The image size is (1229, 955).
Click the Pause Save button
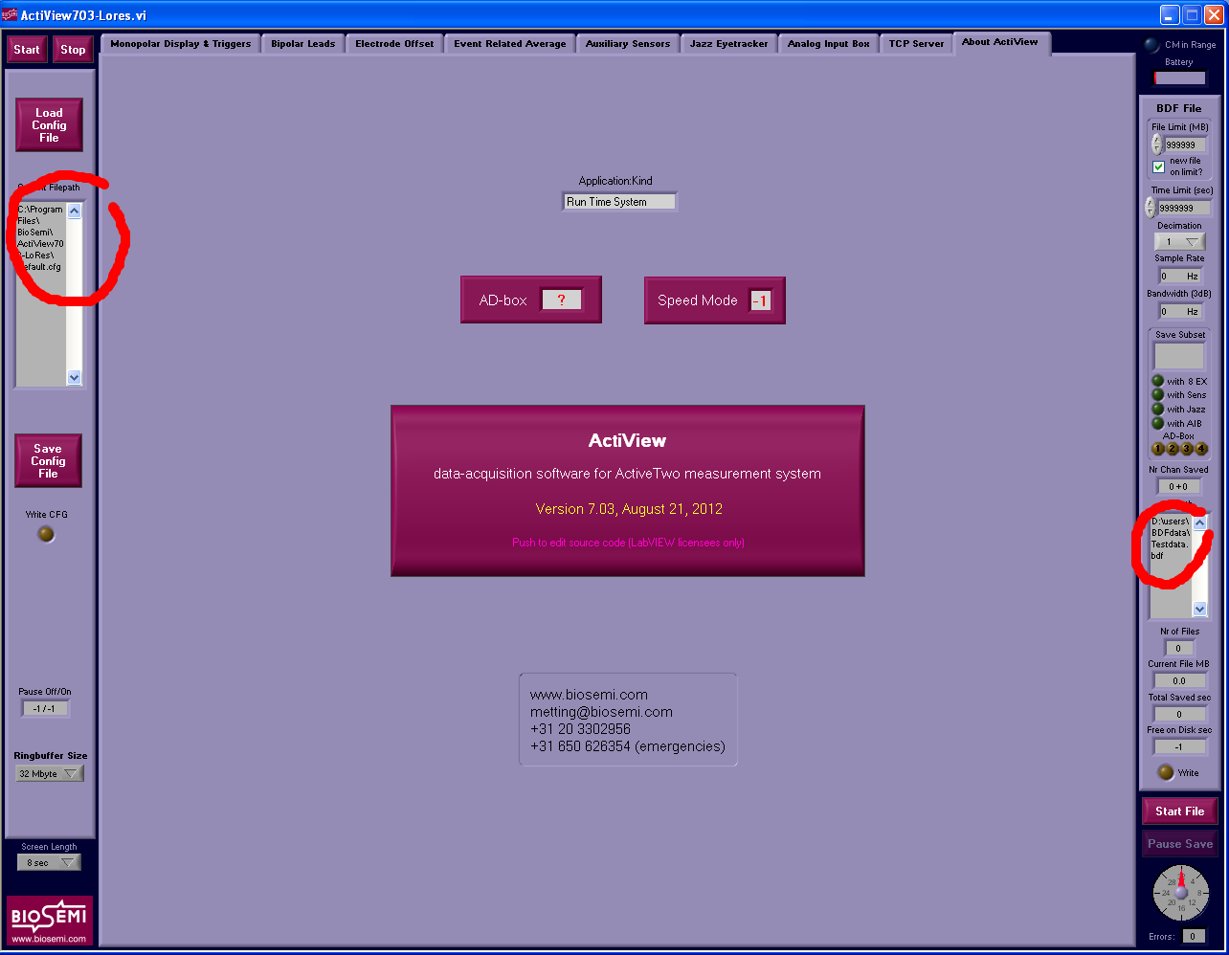[x=1179, y=844]
